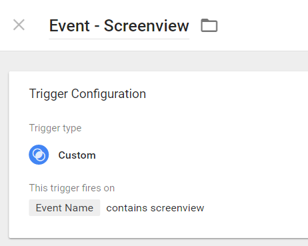The width and height of the screenshot is (308, 246).
Task: Click gray margin left of configuration card
Action: click(x=4, y=155)
